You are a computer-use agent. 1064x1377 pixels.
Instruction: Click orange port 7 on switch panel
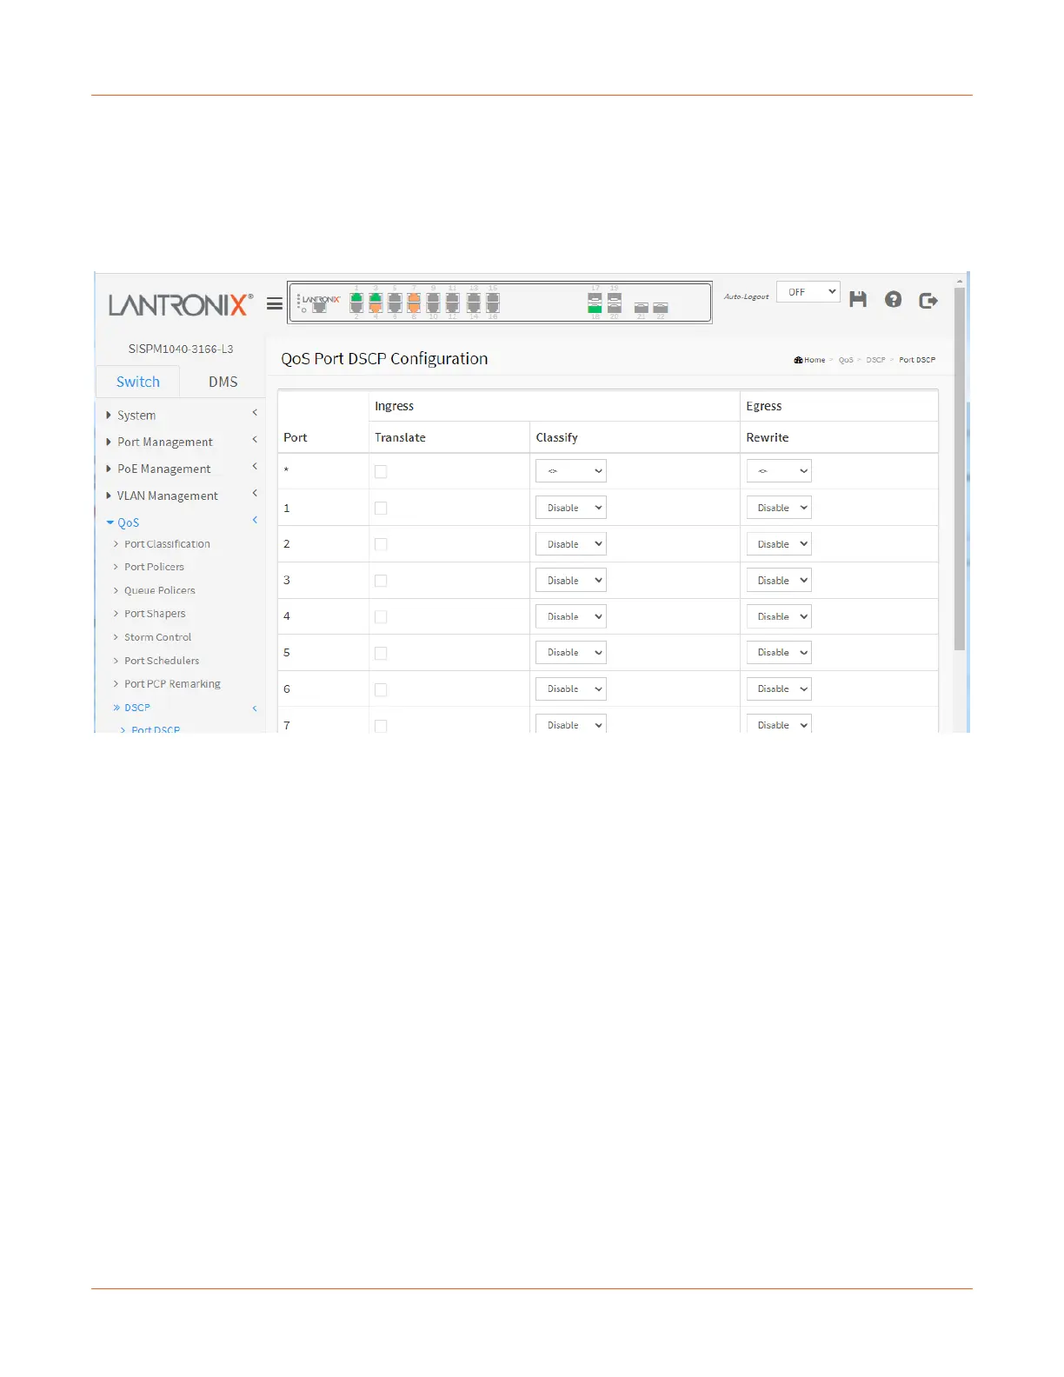coord(414,298)
